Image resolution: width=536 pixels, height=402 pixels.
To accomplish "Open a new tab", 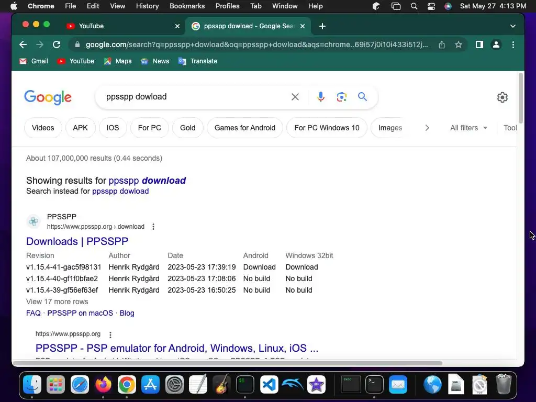I will [322, 26].
